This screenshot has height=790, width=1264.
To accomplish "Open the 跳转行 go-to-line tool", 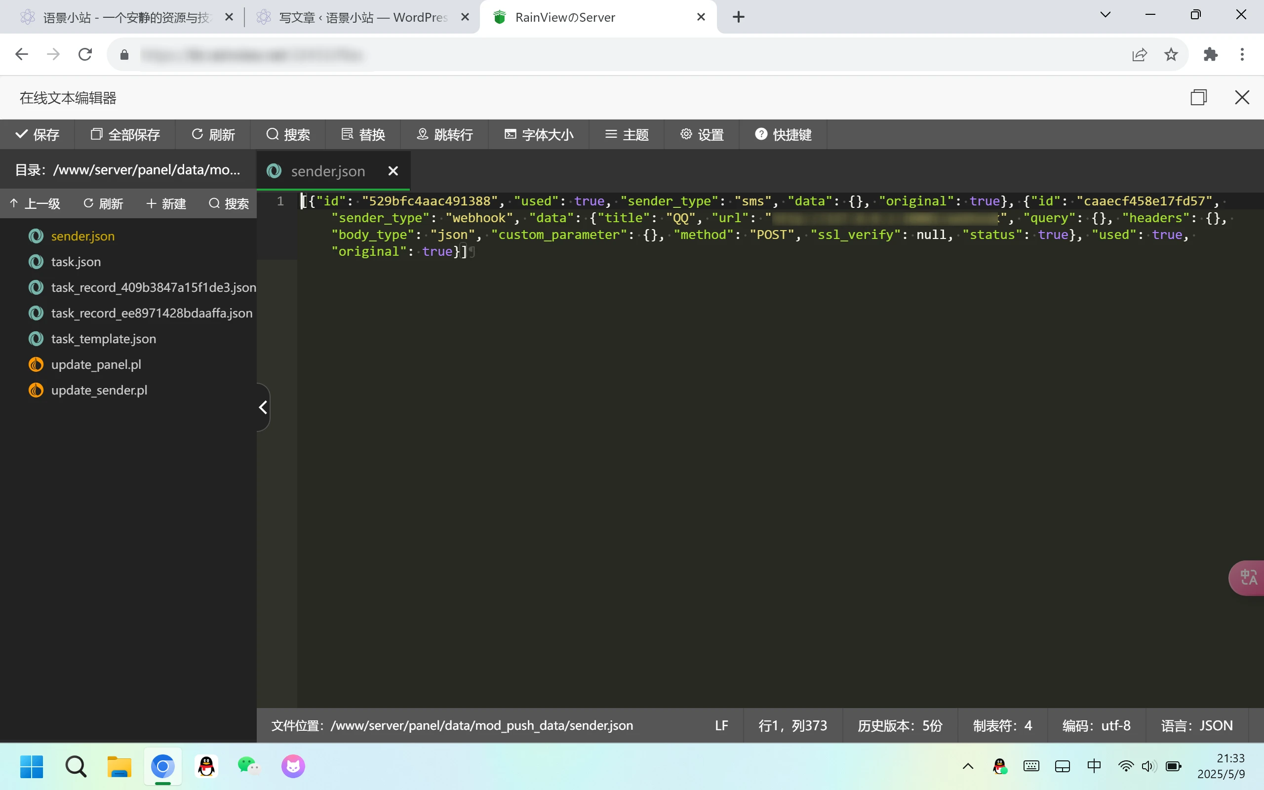I will (x=444, y=134).
